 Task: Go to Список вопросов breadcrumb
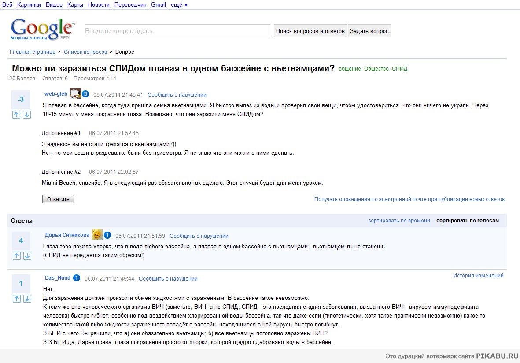click(x=85, y=52)
